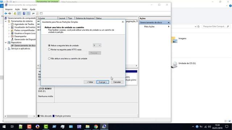Select 'Não atribuir uma letra ou caminho' option
232x130 pixels.
pyautogui.click(x=49, y=58)
